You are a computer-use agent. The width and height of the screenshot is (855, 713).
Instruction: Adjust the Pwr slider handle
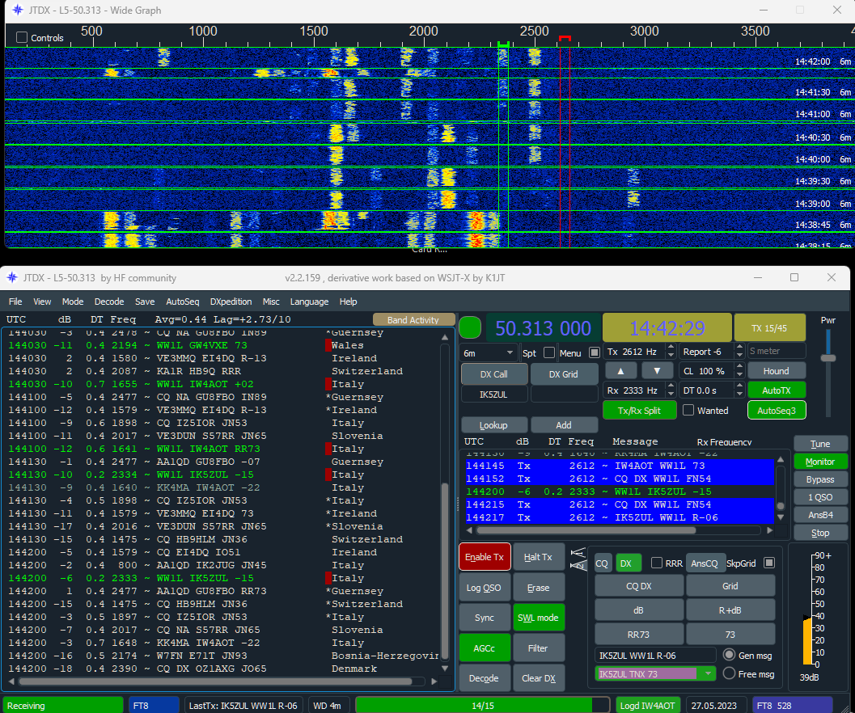coord(827,358)
